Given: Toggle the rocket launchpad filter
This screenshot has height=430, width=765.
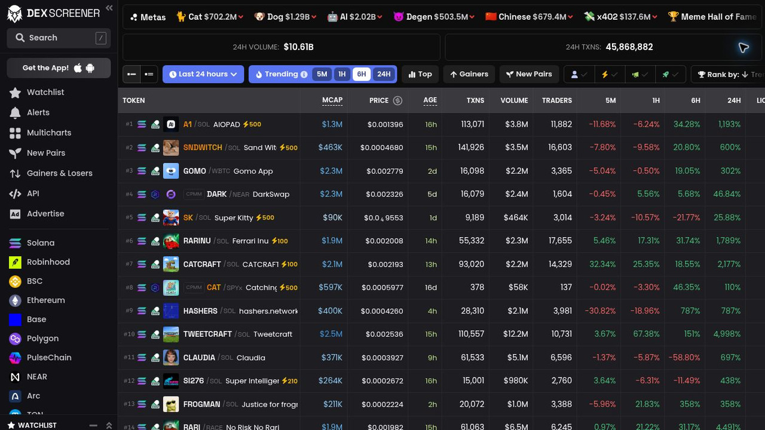Looking at the screenshot, I should (x=669, y=74).
